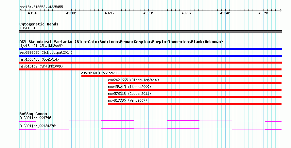Screen dimensions: 291x148
Task: Open the nsv516152 (Shaikh2009) label
Action: (x=41, y=66)
